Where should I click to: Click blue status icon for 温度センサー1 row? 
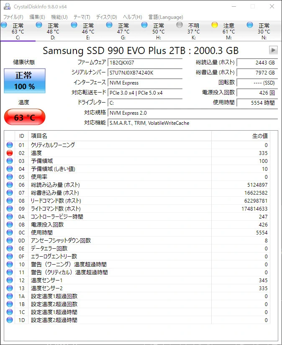click(10, 281)
